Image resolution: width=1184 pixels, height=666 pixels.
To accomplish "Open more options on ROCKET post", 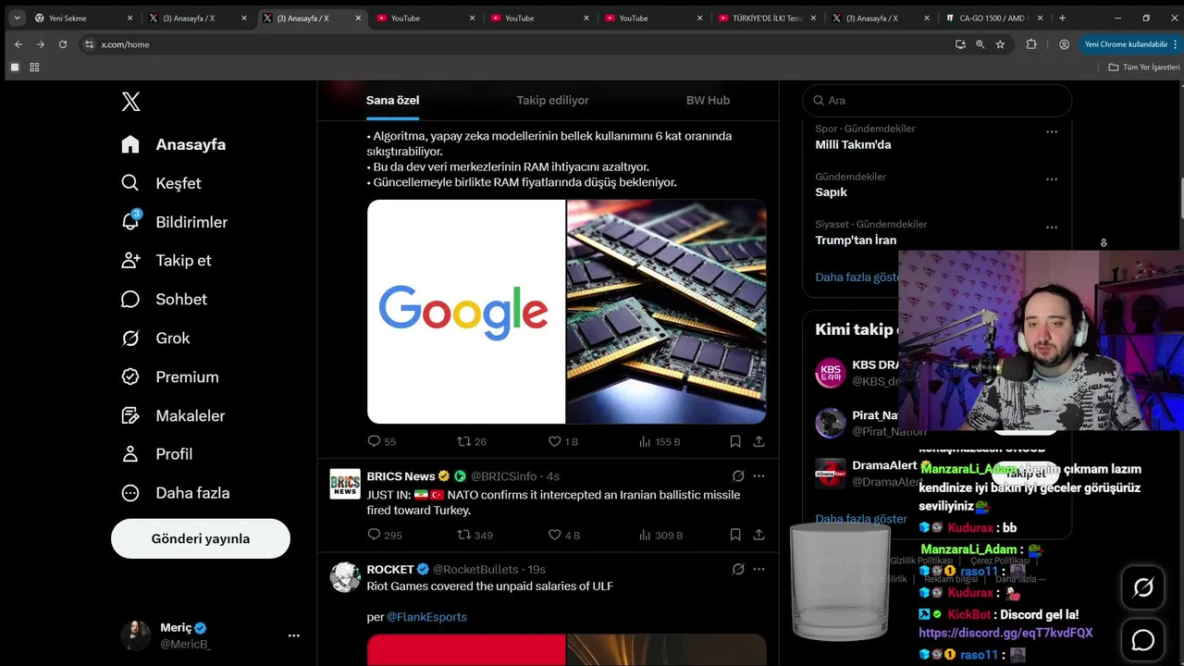I will [x=758, y=569].
